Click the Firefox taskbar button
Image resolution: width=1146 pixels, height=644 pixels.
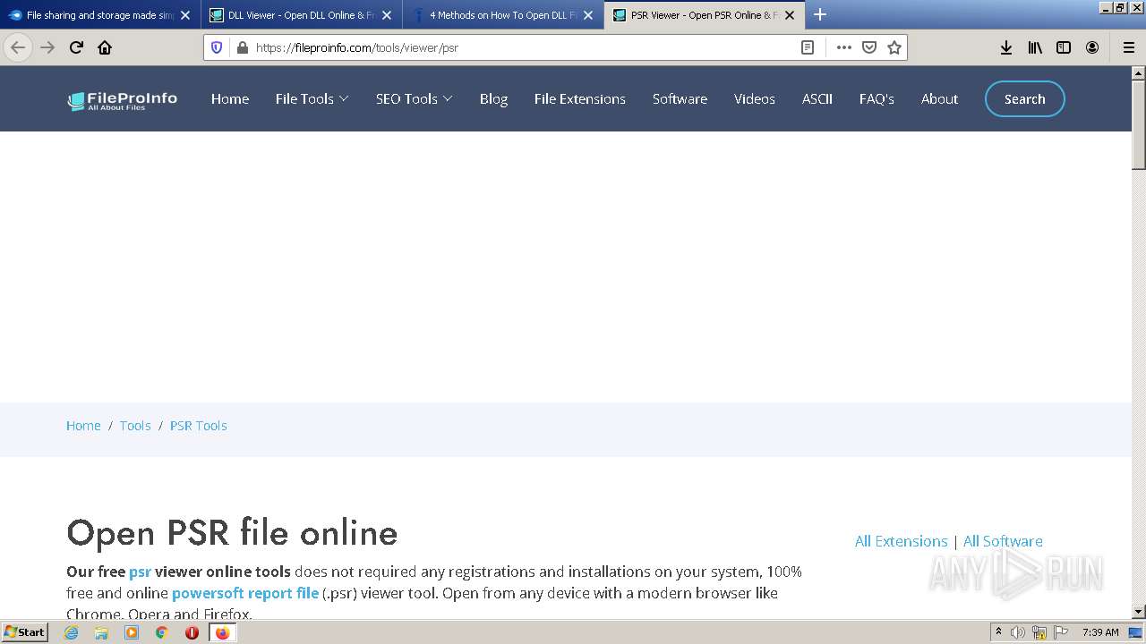point(222,632)
